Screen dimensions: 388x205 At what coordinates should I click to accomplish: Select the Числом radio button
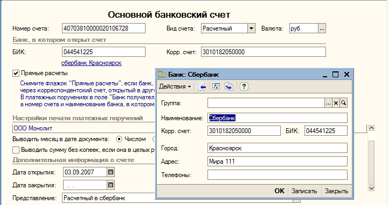[119, 139]
